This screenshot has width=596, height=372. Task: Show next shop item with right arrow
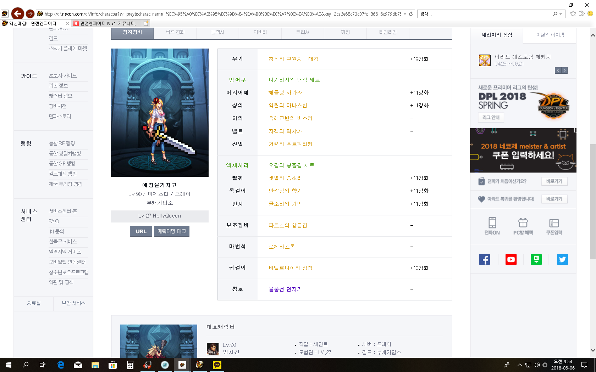(564, 71)
